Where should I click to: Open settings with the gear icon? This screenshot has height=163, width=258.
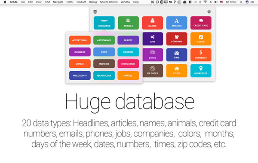point(209,12)
